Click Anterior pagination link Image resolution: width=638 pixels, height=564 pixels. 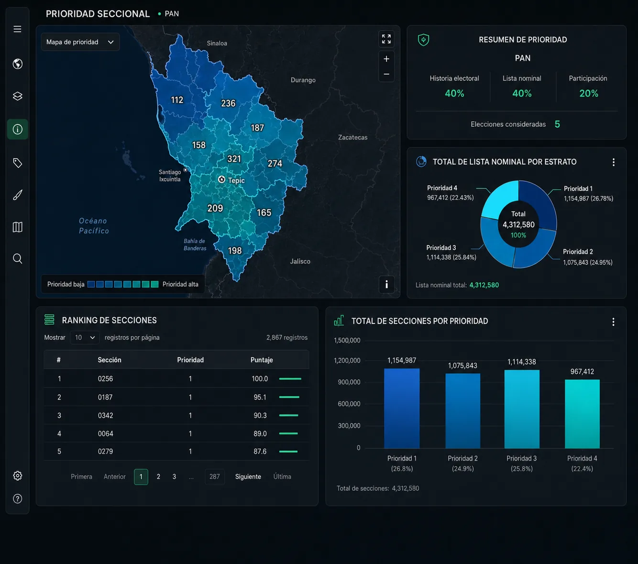115,477
